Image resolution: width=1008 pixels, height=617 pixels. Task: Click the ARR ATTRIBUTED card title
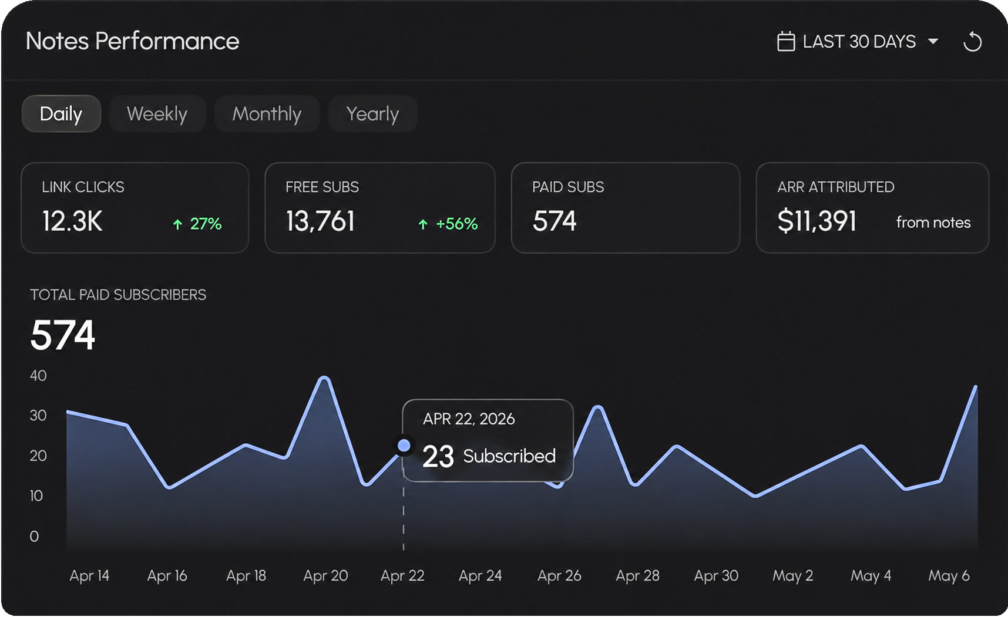click(835, 187)
